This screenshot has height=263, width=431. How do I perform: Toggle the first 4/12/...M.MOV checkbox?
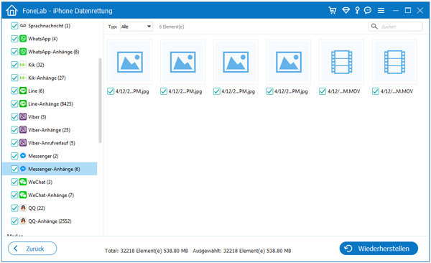323,91
